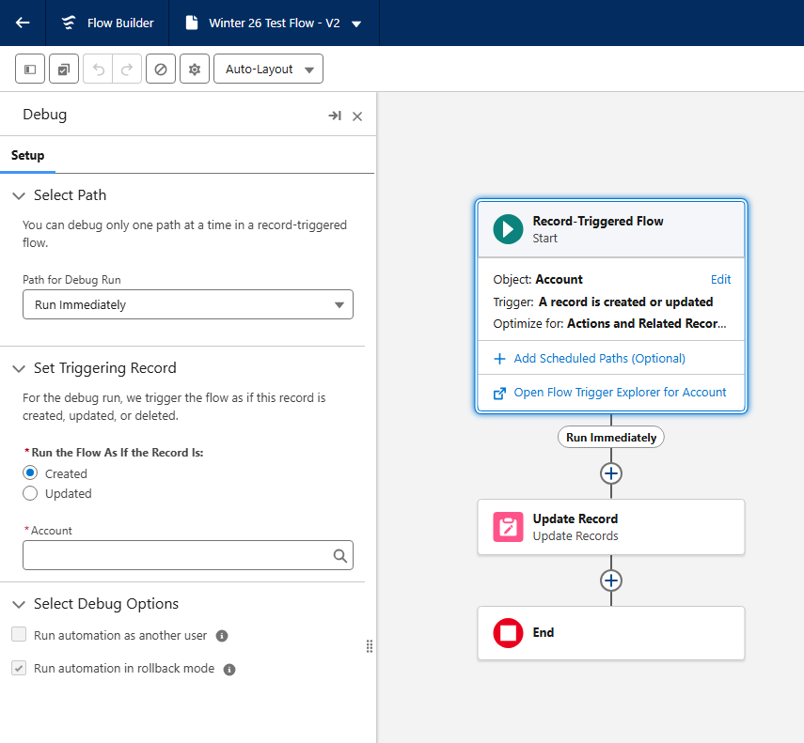Screen dimensions: 804x743
Task: Select the End element
Action: (610, 633)
